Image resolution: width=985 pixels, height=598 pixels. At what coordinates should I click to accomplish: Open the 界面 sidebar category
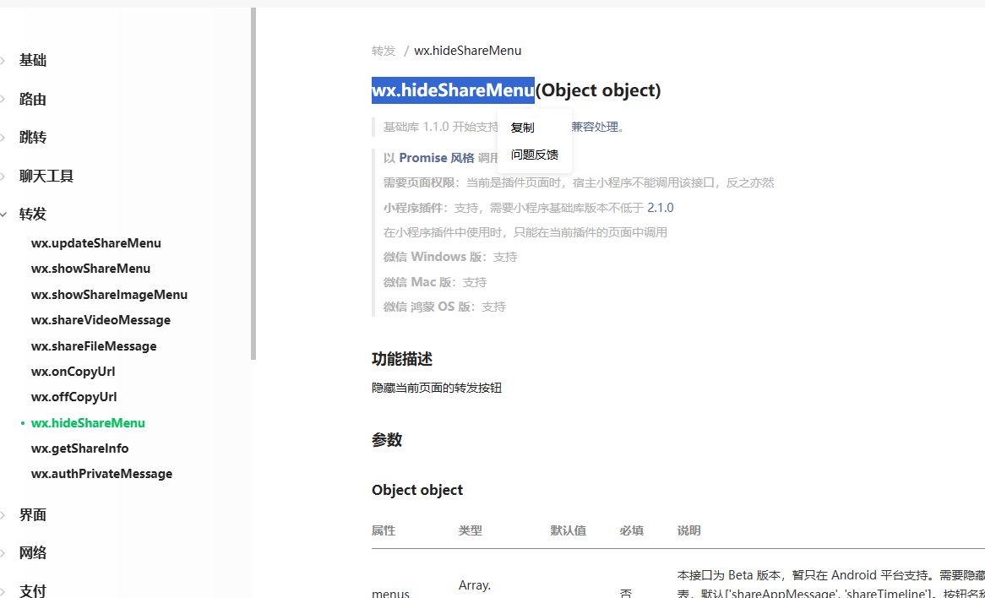(33, 515)
